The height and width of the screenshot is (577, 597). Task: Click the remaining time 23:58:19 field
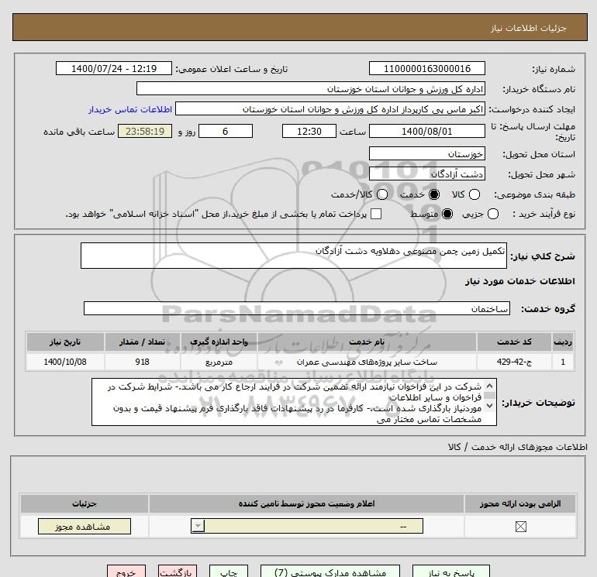[145, 131]
